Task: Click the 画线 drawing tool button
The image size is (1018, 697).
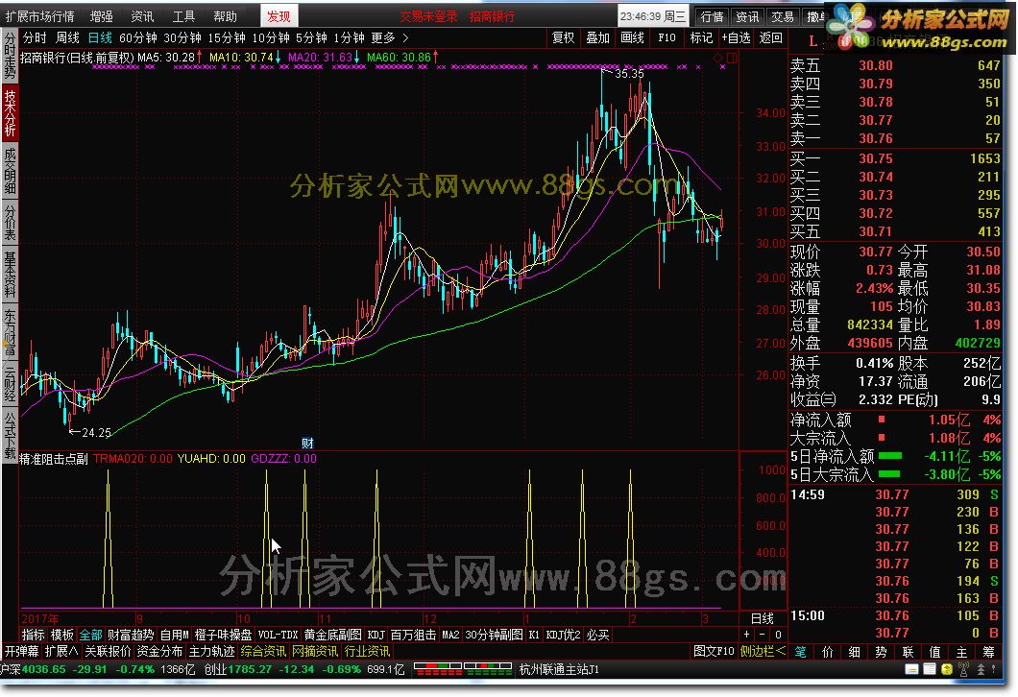Action: pos(632,37)
